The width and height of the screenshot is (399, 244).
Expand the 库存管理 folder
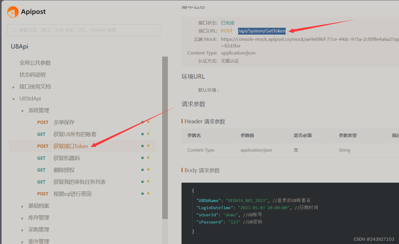pos(22,218)
